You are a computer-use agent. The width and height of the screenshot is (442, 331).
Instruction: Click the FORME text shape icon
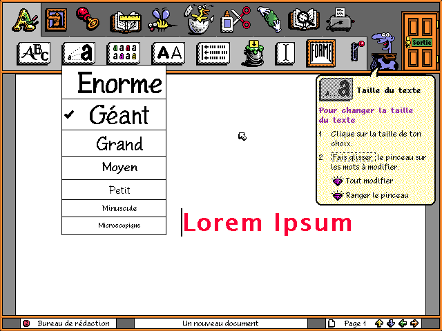[x=321, y=53]
